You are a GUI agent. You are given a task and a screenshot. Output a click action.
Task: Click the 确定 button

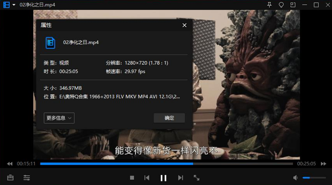pos(169,118)
